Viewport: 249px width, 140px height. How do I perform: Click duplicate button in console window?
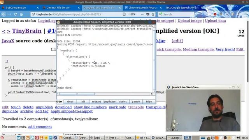pyautogui.click(x=109, y=101)
